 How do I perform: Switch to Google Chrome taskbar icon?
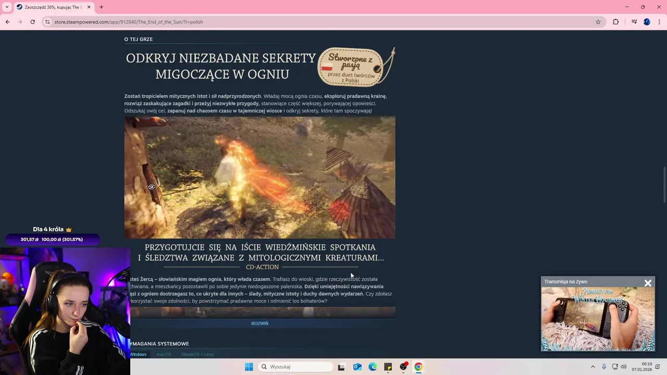pos(418,367)
